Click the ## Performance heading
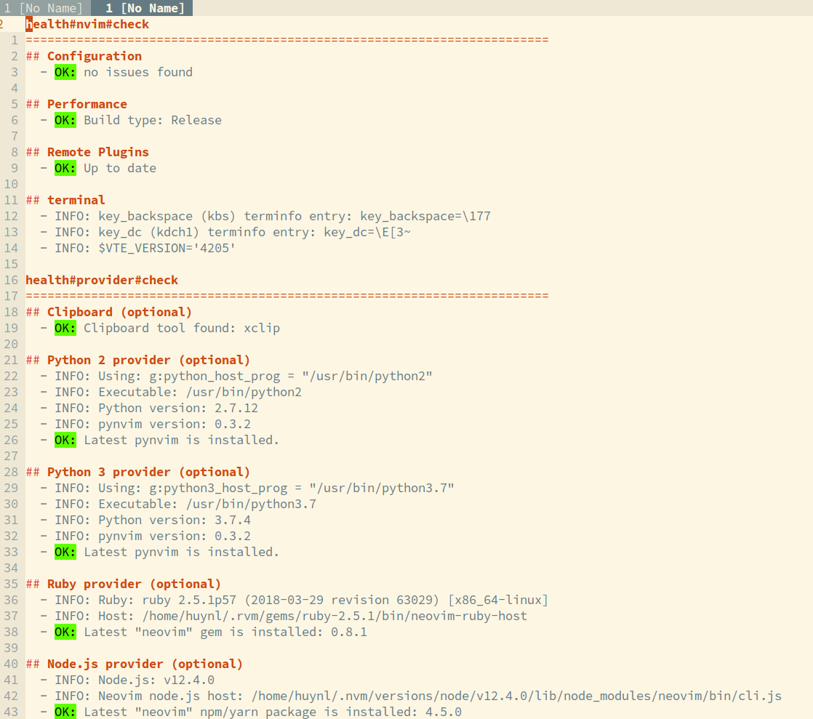Image resolution: width=813 pixels, height=719 pixels. (77, 104)
